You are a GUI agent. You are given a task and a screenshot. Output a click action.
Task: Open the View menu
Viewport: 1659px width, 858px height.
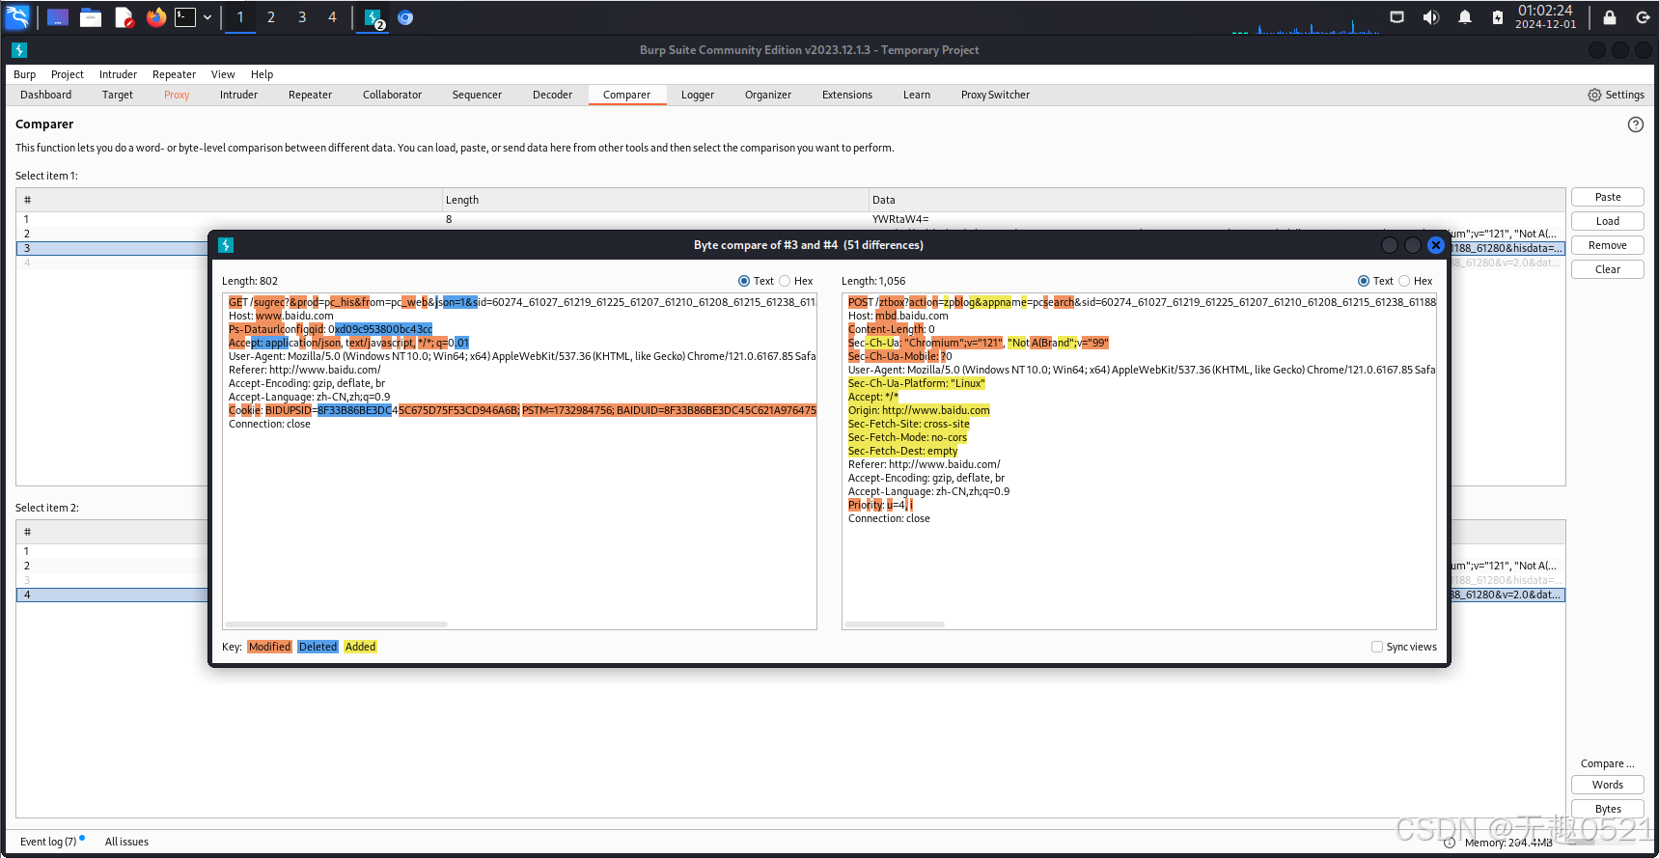point(223,74)
